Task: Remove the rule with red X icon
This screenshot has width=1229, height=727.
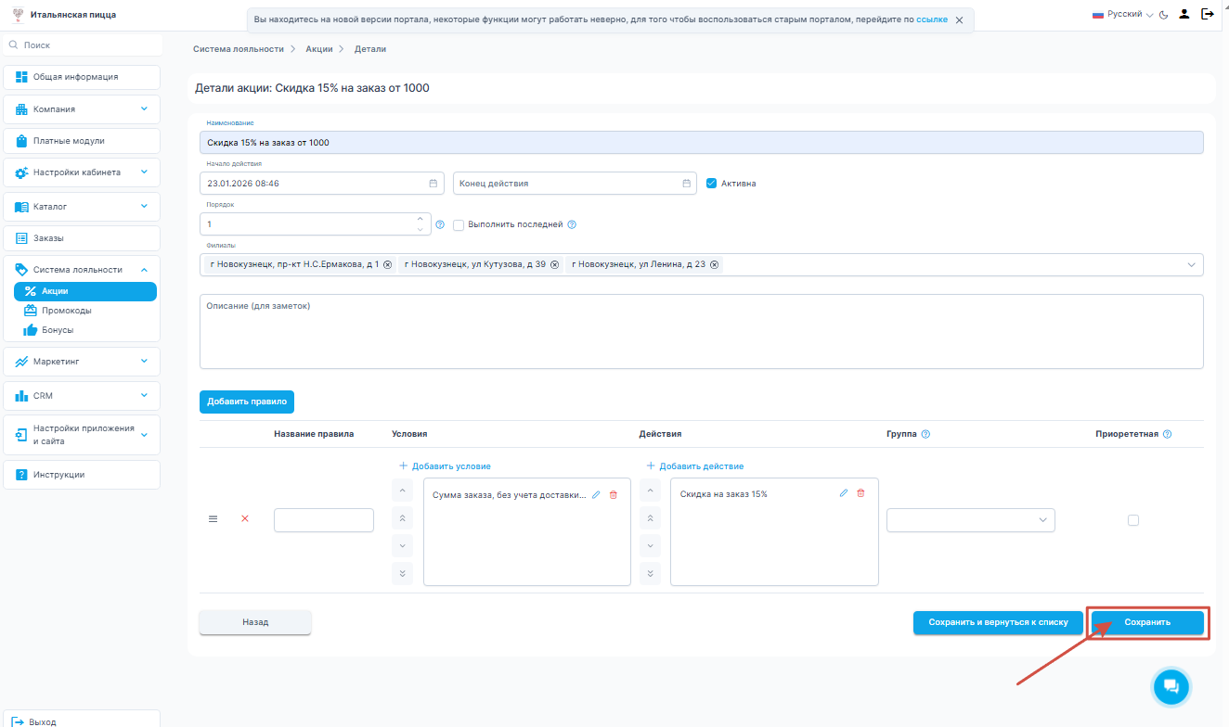Action: (245, 519)
